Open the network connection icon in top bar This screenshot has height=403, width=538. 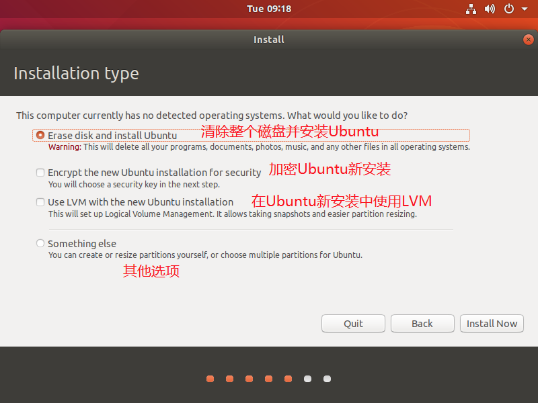pyautogui.click(x=471, y=9)
